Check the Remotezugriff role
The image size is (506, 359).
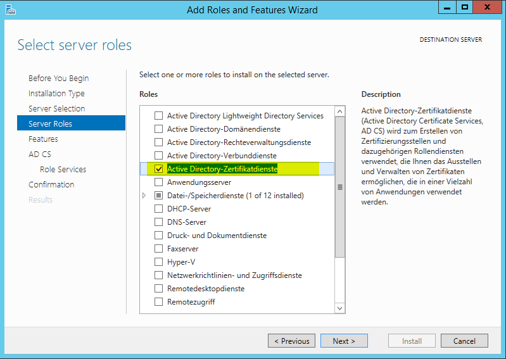158,302
